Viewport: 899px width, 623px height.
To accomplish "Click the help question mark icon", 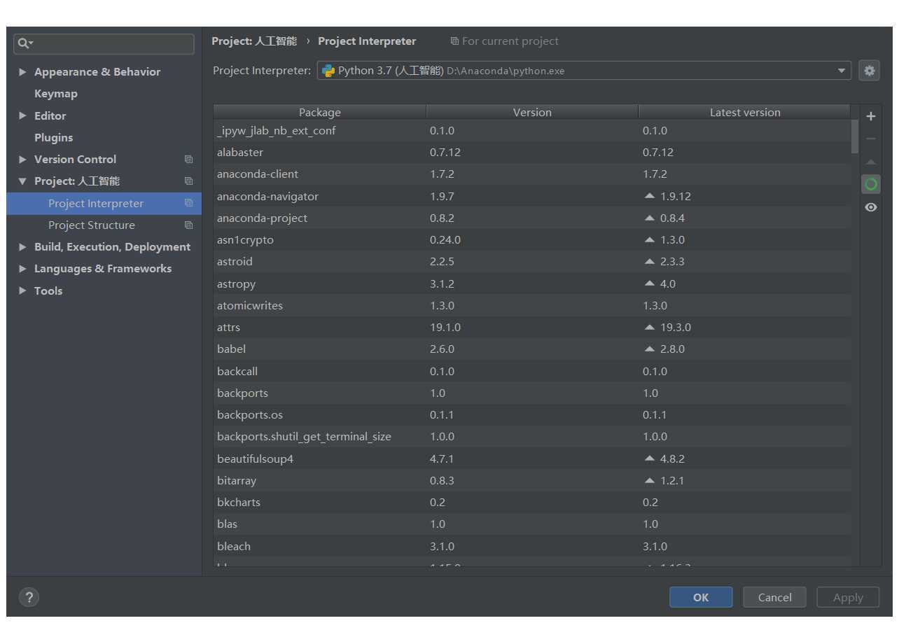I will point(29,597).
